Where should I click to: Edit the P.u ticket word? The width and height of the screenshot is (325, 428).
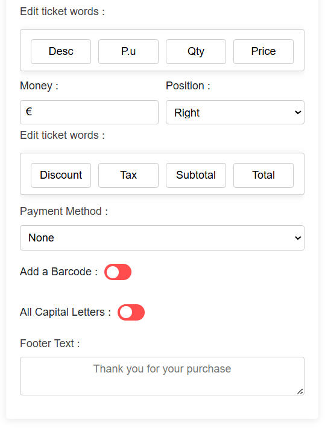pos(128,51)
